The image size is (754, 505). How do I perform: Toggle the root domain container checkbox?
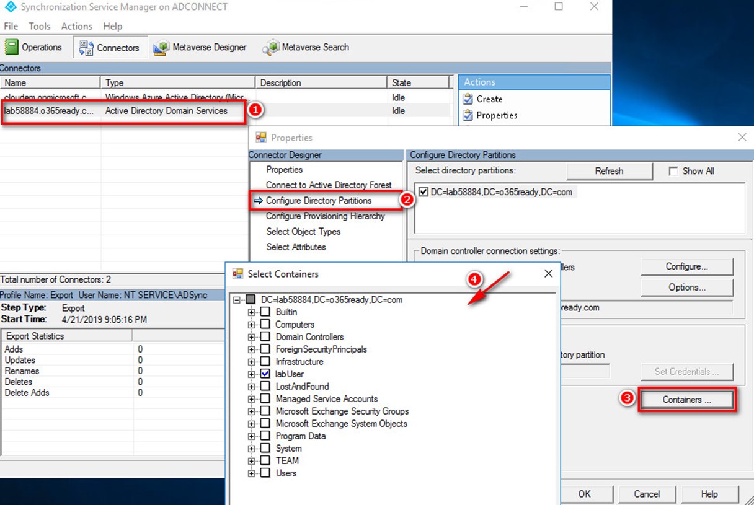click(251, 300)
